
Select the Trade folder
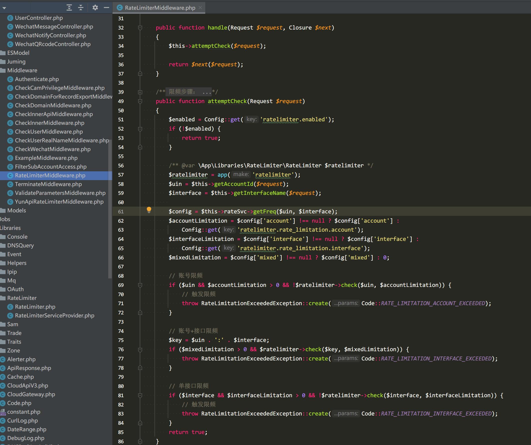coord(14,333)
